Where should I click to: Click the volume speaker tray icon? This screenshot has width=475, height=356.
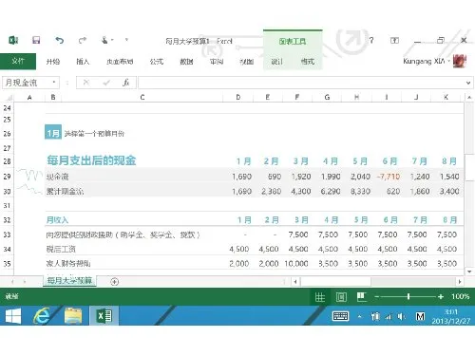(401, 316)
